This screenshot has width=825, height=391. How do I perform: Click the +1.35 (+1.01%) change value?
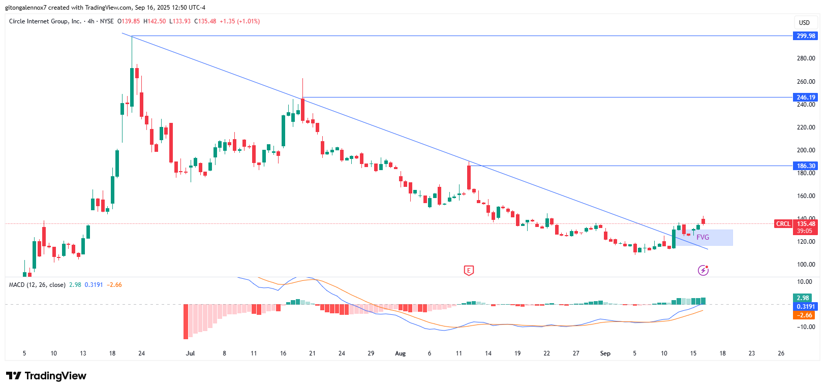tap(239, 21)
